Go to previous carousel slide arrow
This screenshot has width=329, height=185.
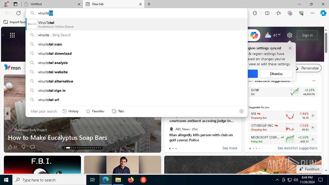[7, 113]
